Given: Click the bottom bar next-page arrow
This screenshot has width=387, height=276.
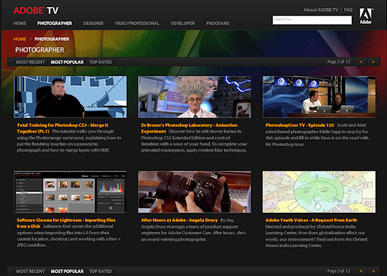Looking at the screenshot, I should 374,271.
